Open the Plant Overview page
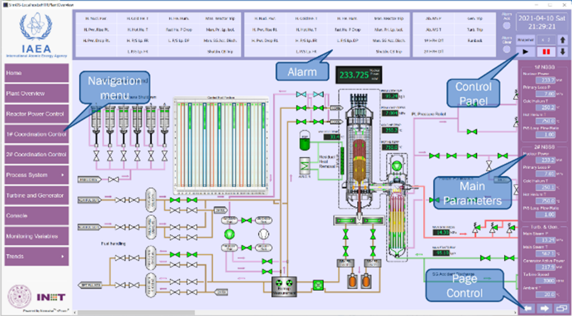The height and width of the screenshot is (316, 572). tap(36, 94)
